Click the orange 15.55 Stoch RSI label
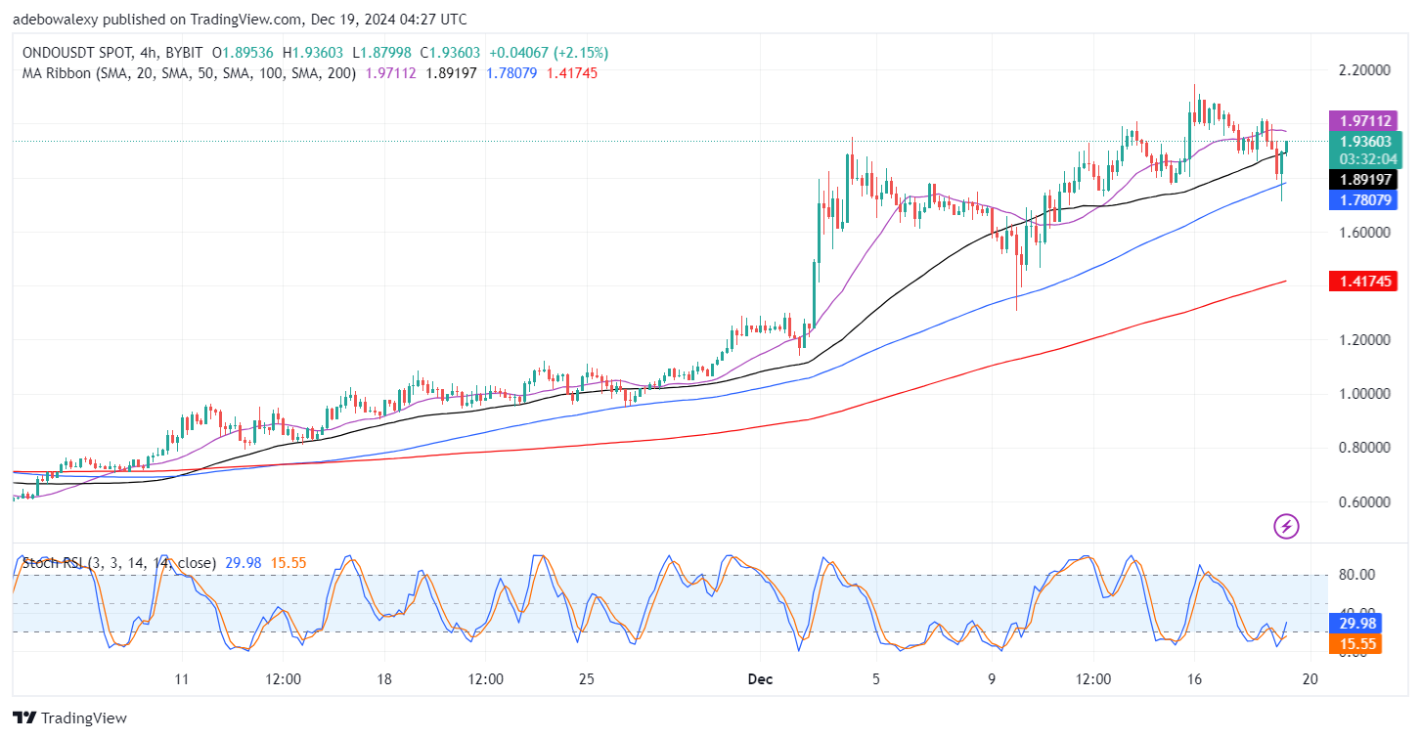Image resolution: width=1421 pixels, height=739 pixels. (x=1354, y=644)
